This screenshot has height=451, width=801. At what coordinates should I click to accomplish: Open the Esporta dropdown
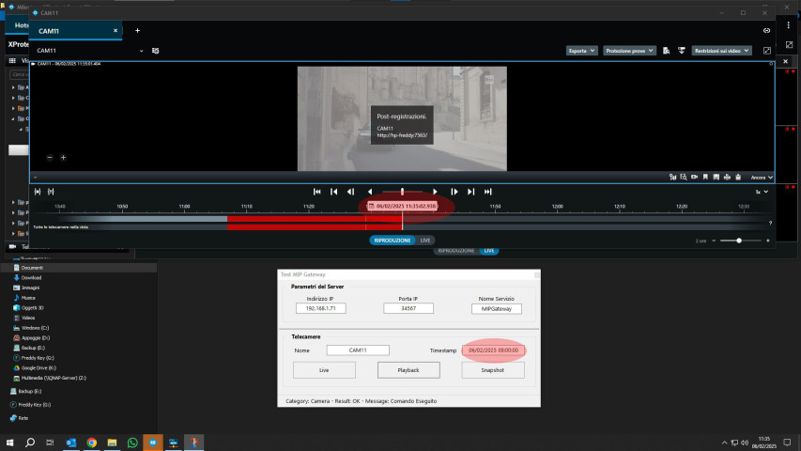pyautogui.click(x=580, y=51)
